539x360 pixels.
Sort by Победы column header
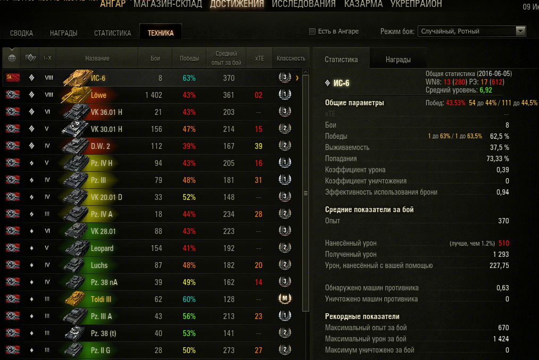[x=189, y=58]
